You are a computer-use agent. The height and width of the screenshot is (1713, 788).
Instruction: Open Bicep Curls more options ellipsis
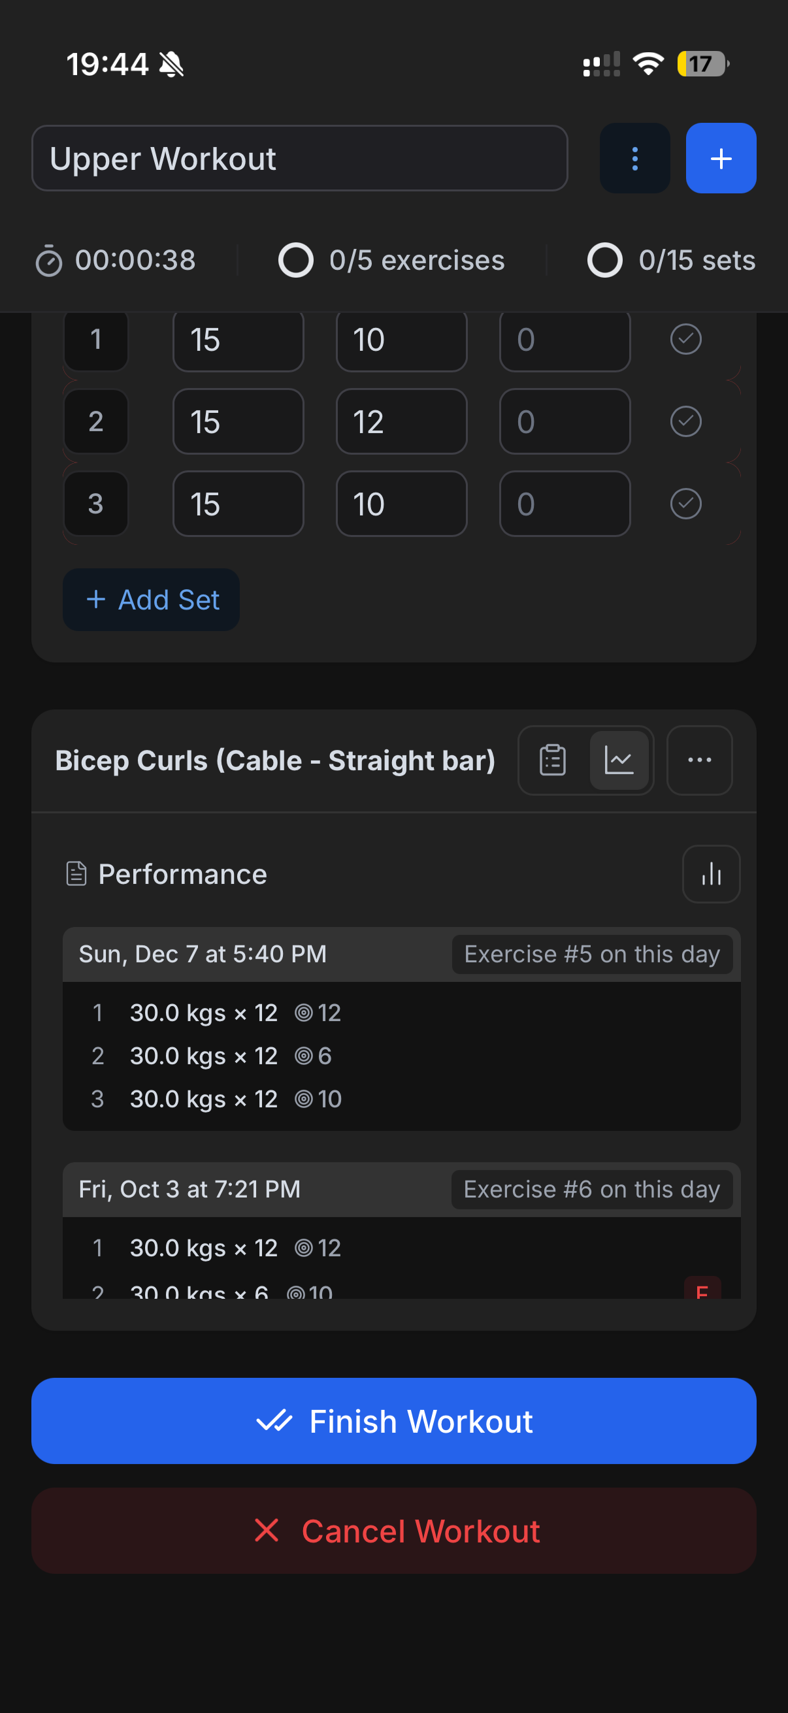click(699, 760)
